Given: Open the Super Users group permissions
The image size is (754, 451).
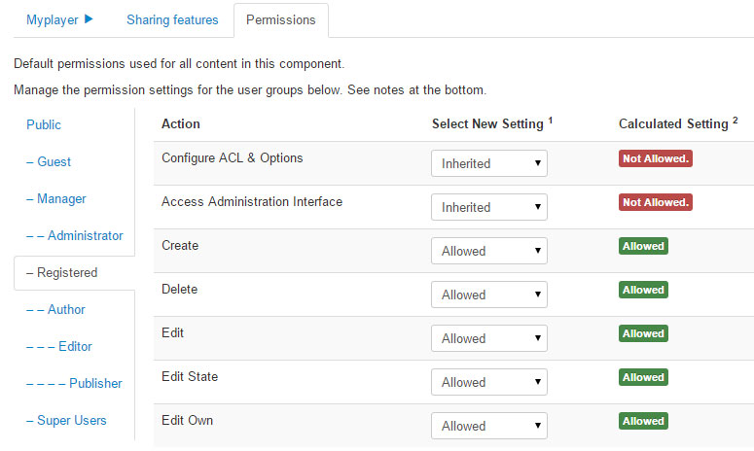Looking at the screenshot, I should pos(66,421).
